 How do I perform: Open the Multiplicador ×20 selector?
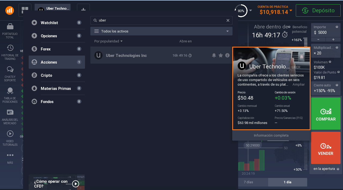tap(326, 50)
